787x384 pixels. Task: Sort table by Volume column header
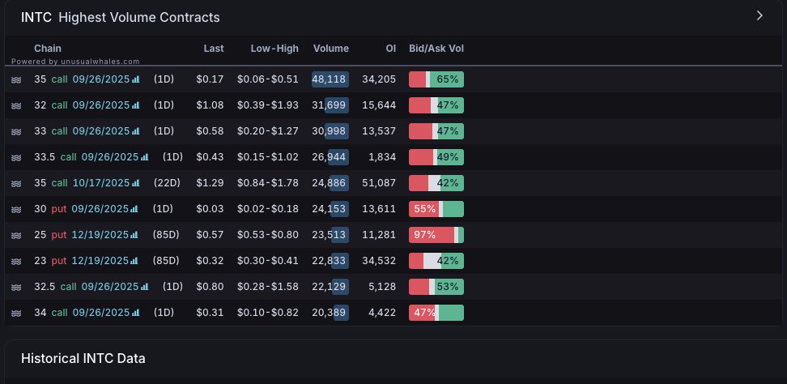click(330, 49)
